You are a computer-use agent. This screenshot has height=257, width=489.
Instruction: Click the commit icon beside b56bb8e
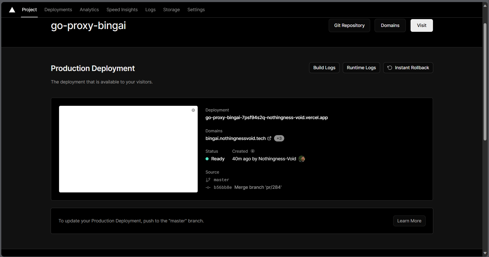(208, 188)
